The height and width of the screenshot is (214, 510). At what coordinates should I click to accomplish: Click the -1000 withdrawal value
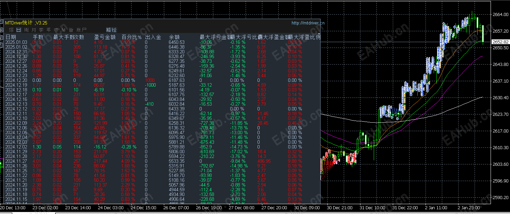(150, 85)
